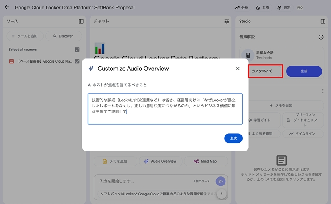Click the PDF icon of the ベース提案書 source

pos(12,61)
